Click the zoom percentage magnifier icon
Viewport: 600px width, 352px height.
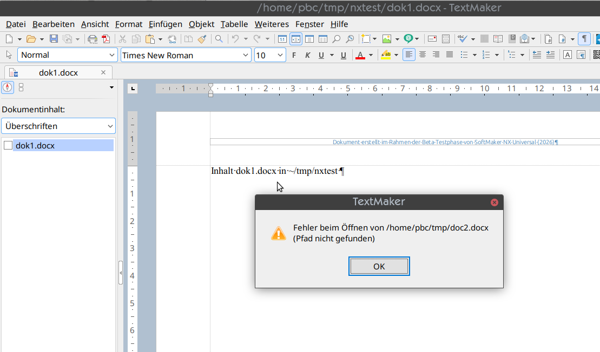tap(350, 39)
